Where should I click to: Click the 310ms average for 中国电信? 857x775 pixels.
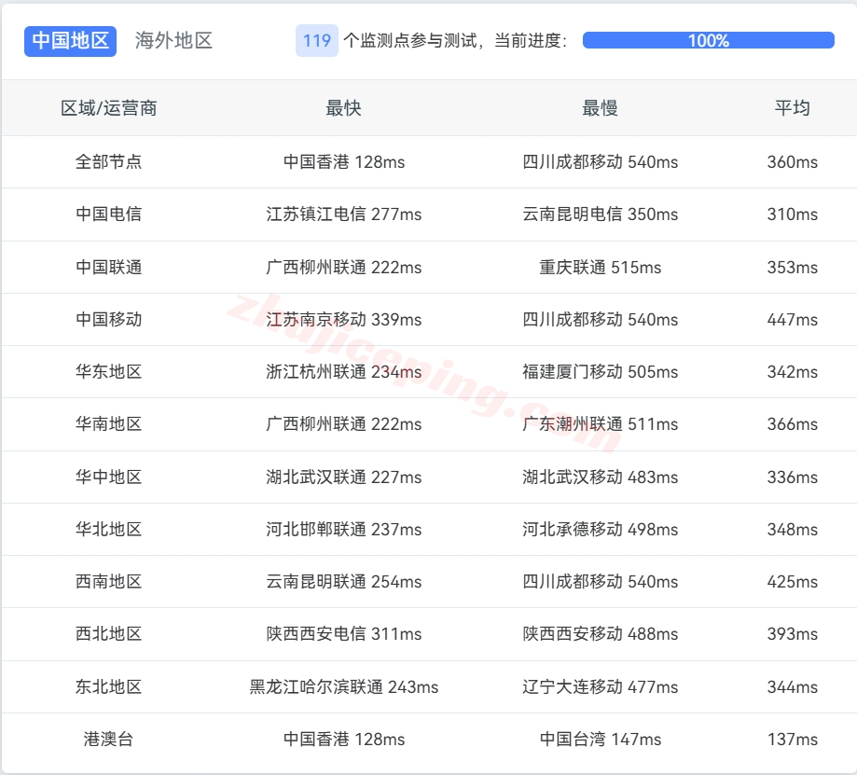(x=792, y=214)
